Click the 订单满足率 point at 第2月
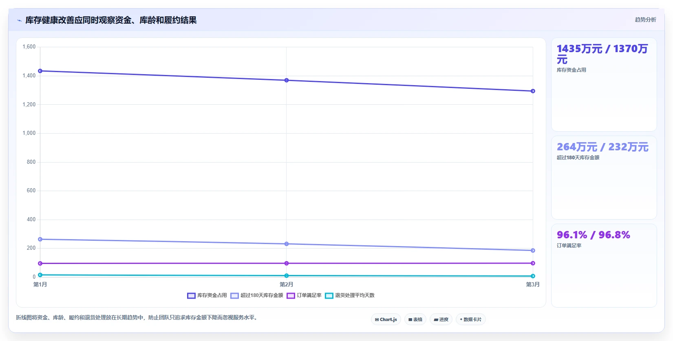673x341 pixels. tap(287, 264)
